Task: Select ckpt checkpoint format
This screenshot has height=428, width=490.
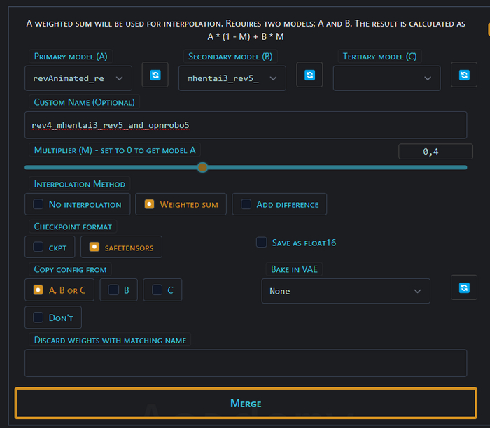Action: pyautogui.click(x=50, y=247)
